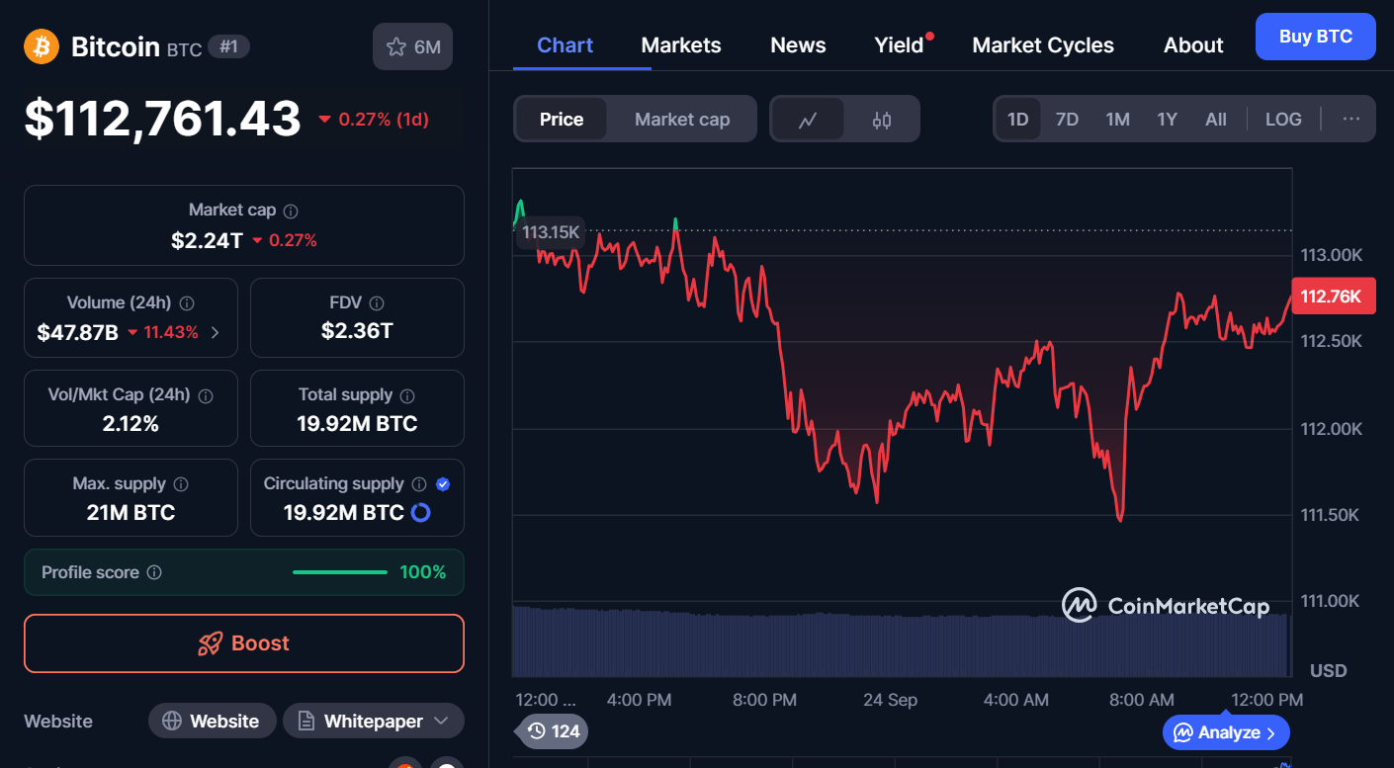Click the Boost button
This screenshot has width=1394, height=768.
coord(244,643)
